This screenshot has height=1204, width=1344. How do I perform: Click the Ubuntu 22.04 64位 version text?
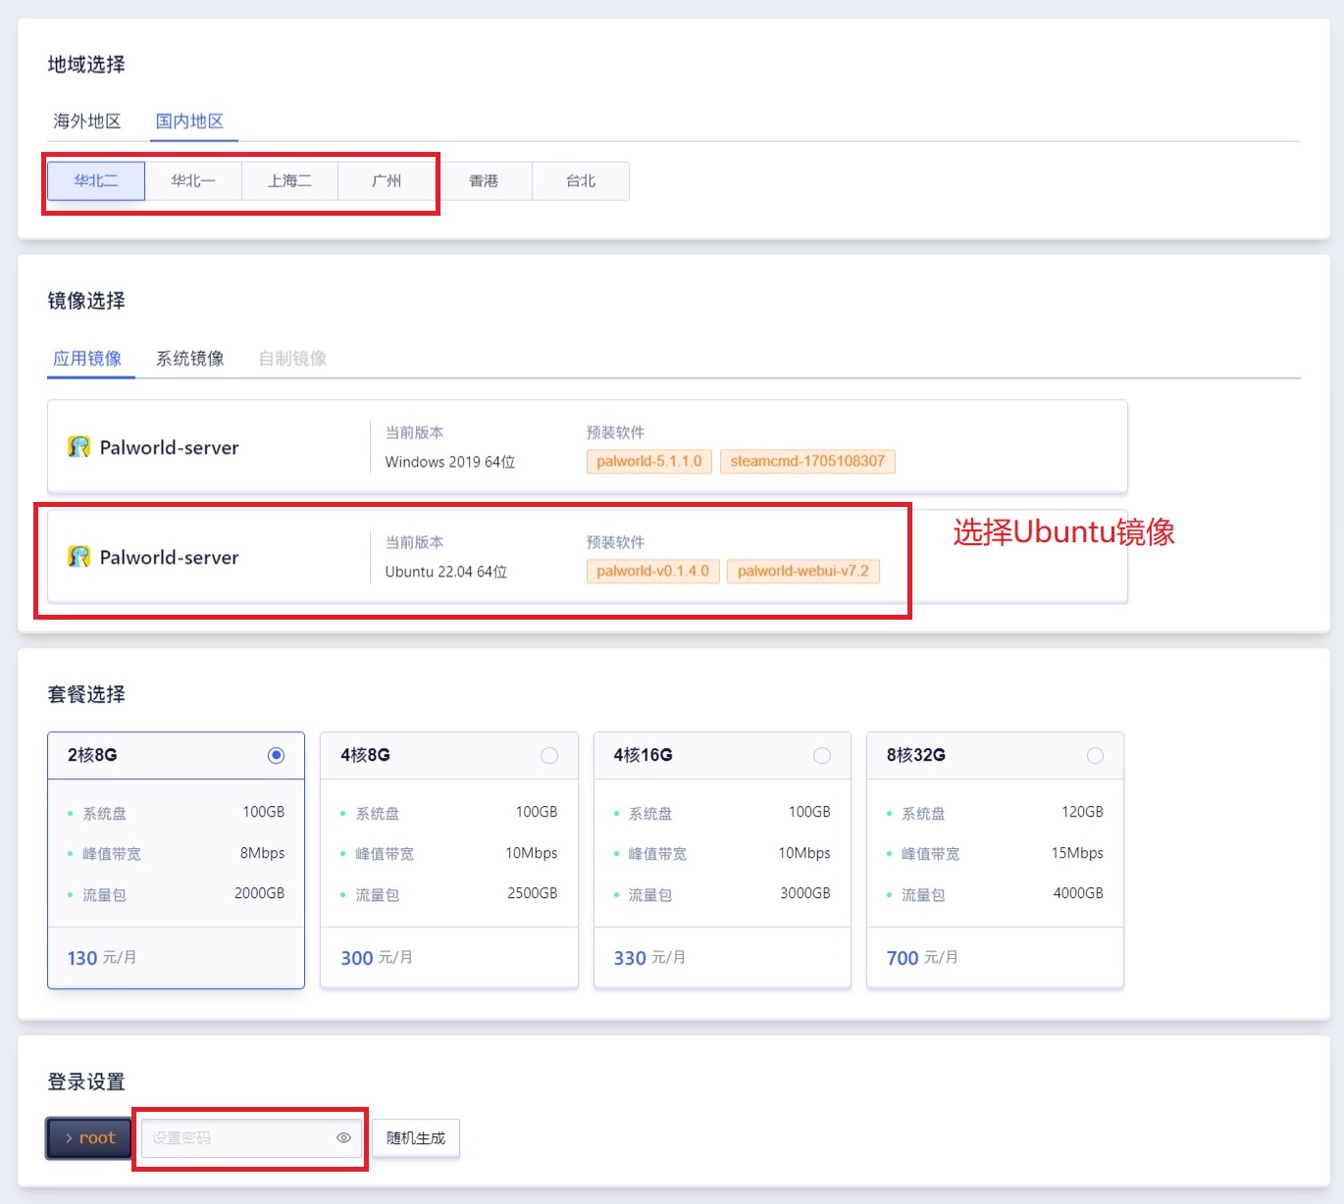(x=446, y=572)
